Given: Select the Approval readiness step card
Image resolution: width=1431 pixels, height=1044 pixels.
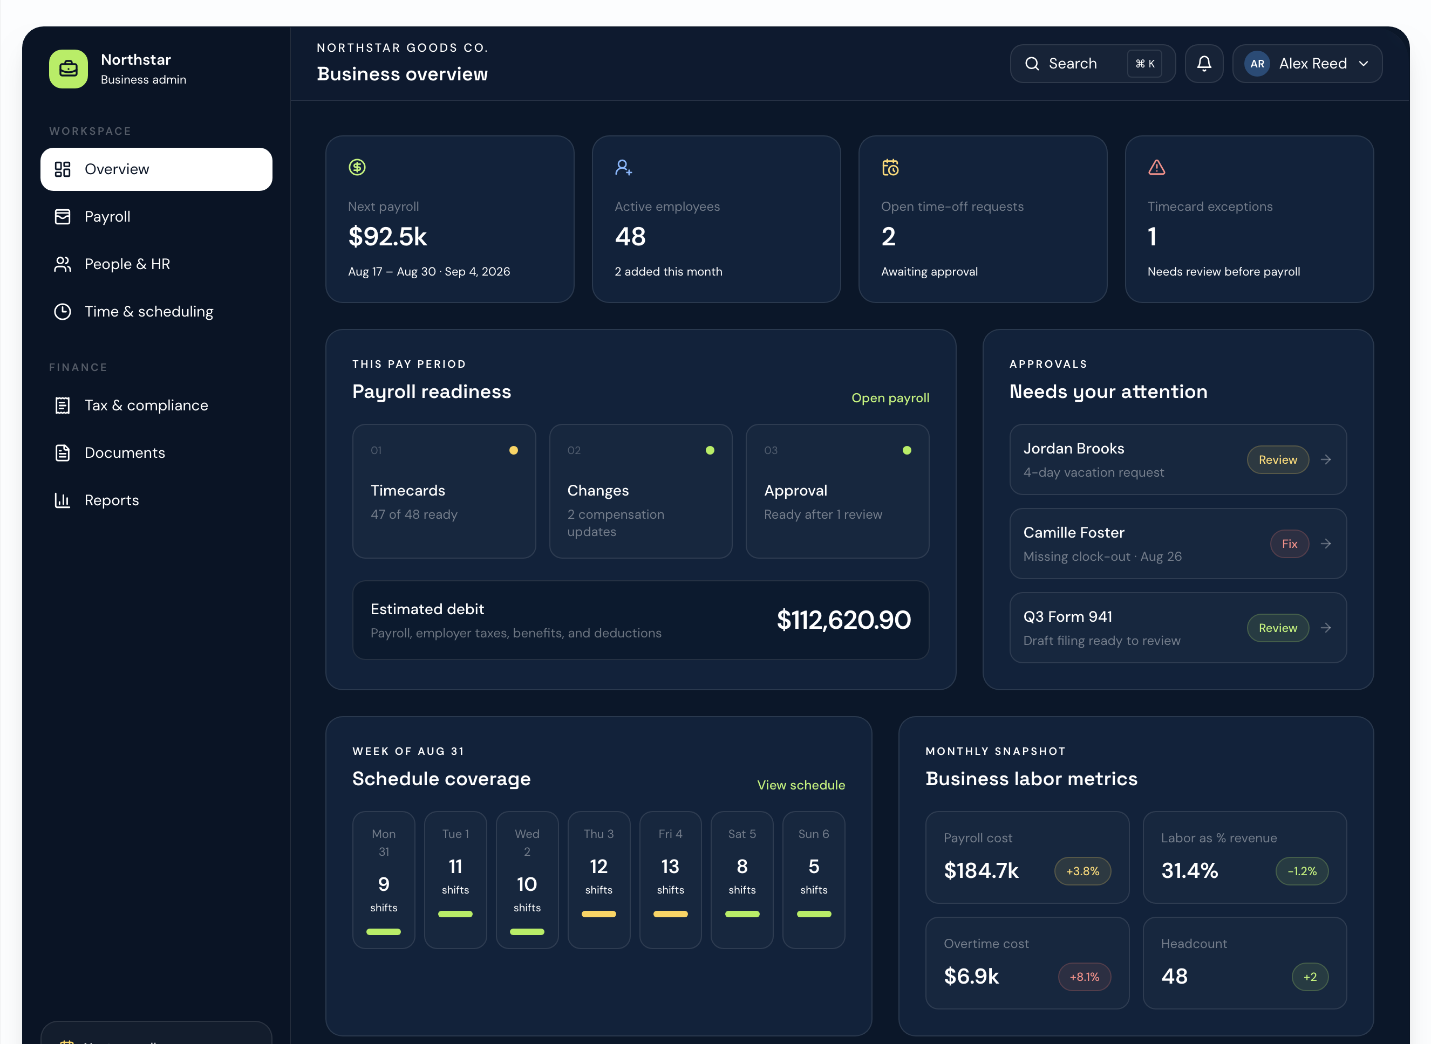Looking at the screenshot, I should click(837, 491).
